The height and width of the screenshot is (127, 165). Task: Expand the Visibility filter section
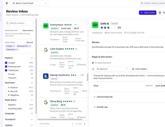[x=32, y=125]
